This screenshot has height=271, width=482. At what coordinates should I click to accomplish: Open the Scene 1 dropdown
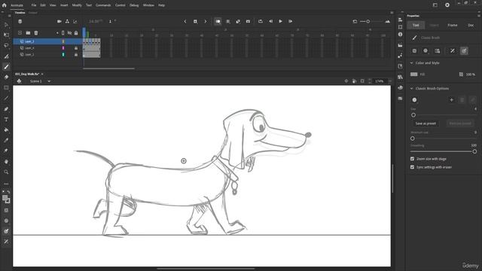pos(49,81)
